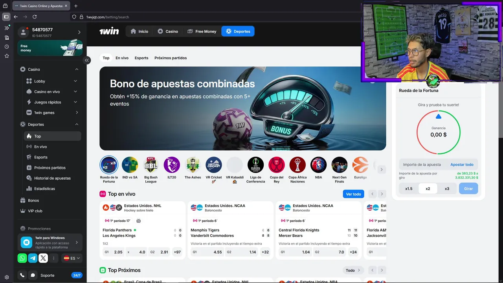Switch to Próximos partidos tab
Image resolution: width=503 pixels, height=283 pixels.
pyautogui.click(x=171, y=58)
